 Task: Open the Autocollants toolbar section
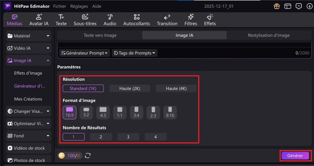pyautogui.click(x=137, y=20)
